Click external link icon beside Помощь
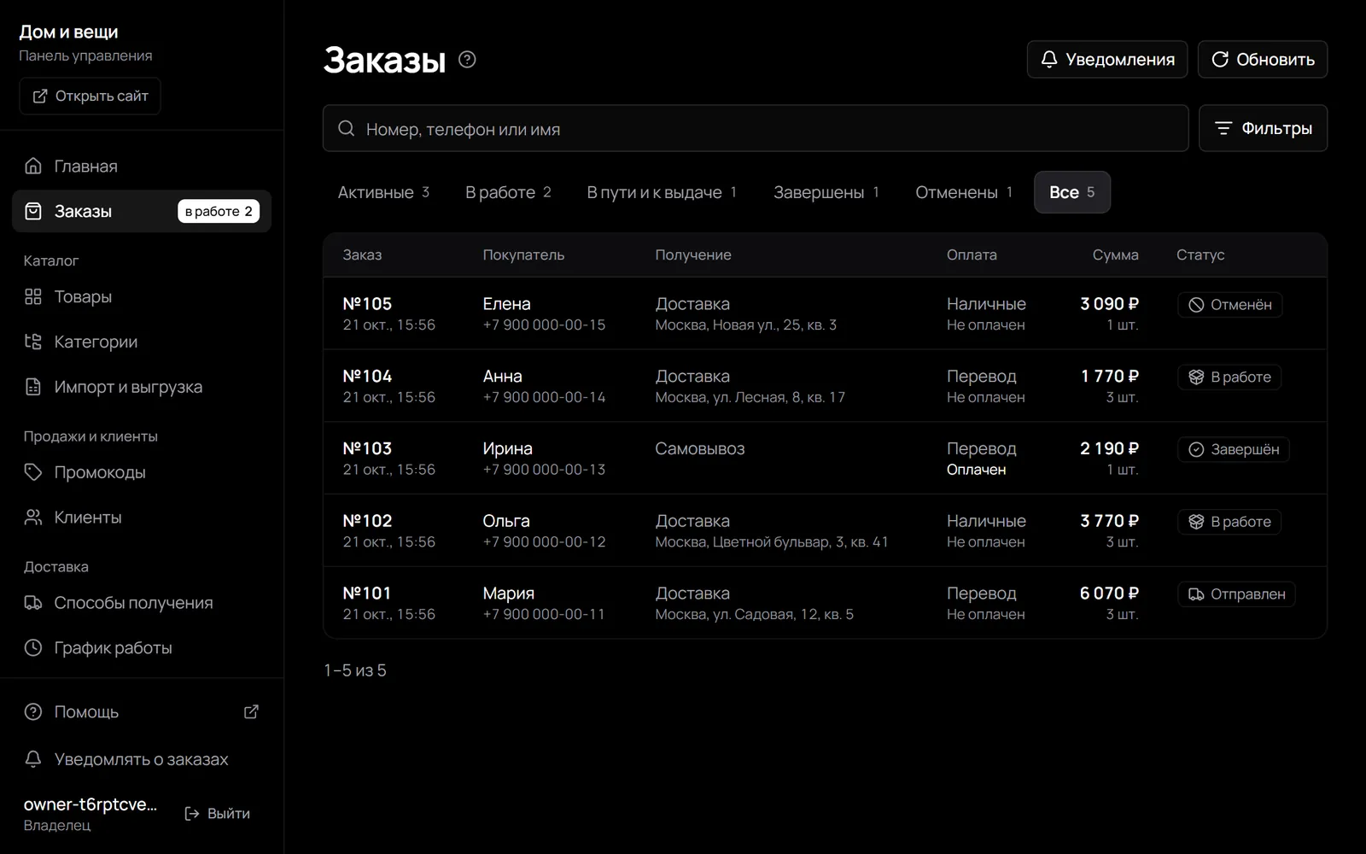The height and width of the screenshot is (854, 1366). pos(251,711)
